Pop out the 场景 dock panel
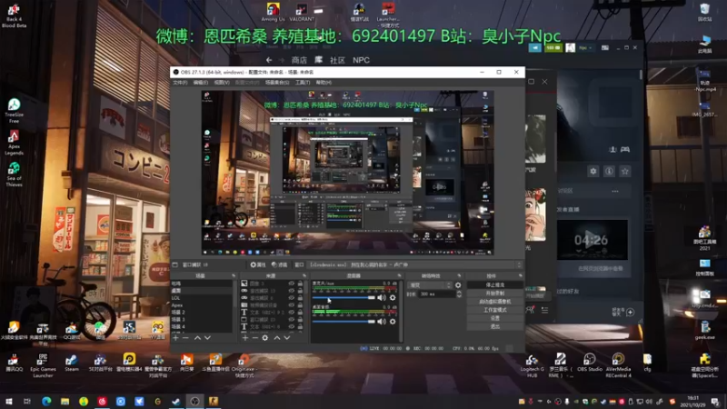Screen dimensions: 727x409 234,275
